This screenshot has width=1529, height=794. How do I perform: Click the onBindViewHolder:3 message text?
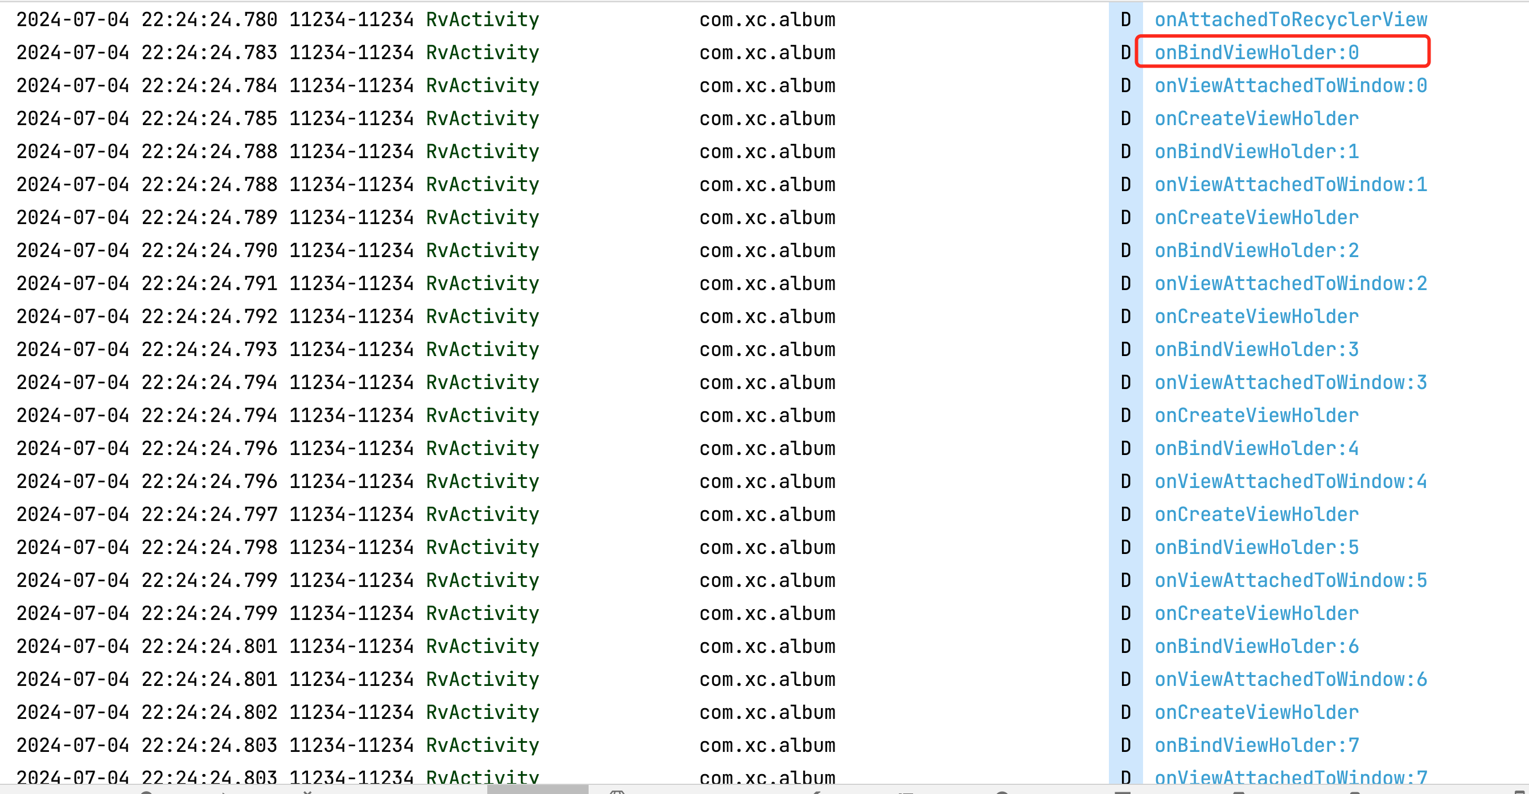pos(1256,350)
